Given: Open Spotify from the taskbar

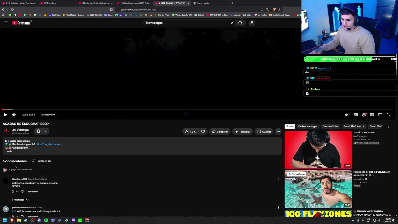Looking at the screenshot, I should pos(46,220).
